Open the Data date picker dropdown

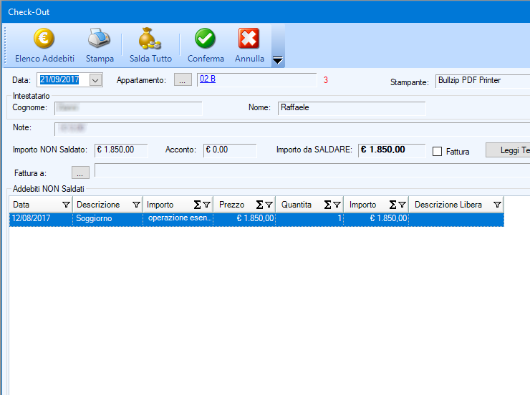click(x=96, y=80)
